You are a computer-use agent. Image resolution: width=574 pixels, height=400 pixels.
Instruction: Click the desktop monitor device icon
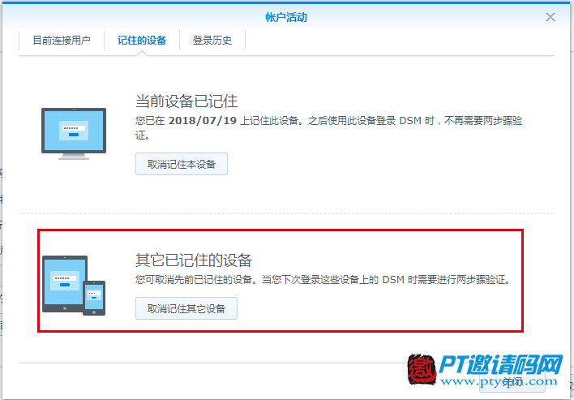[74, 134]
